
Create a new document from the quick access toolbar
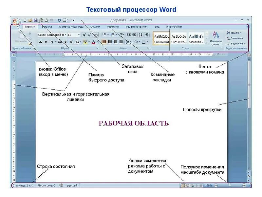(x=25, y=20)
